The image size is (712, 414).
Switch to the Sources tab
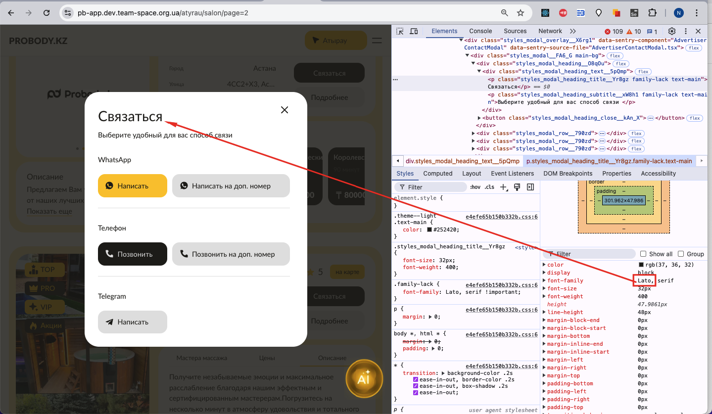pos(515,31)
